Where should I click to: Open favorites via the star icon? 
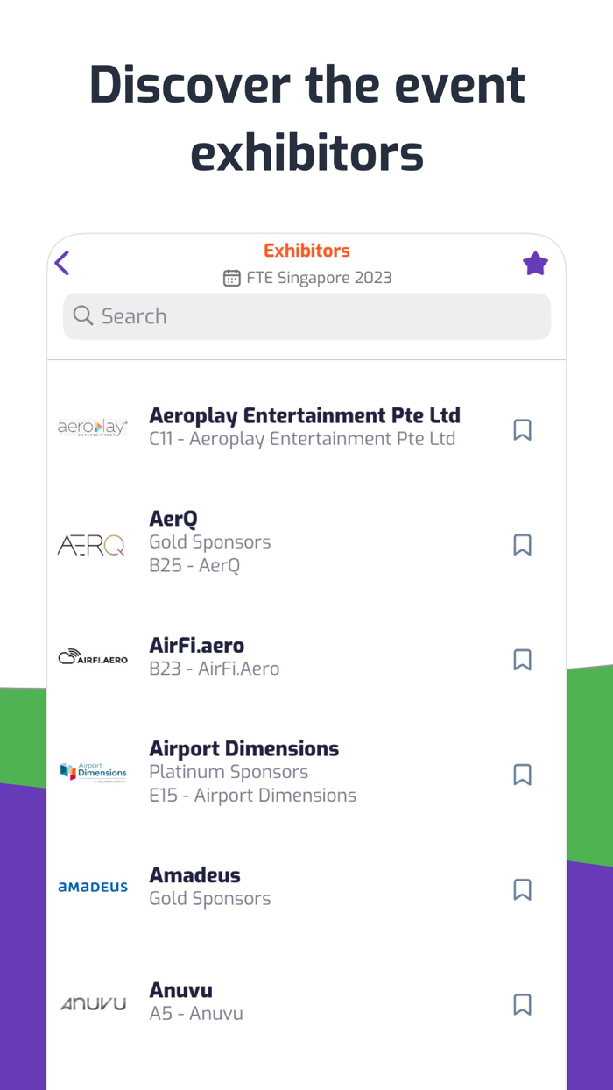tap(535, 262)
